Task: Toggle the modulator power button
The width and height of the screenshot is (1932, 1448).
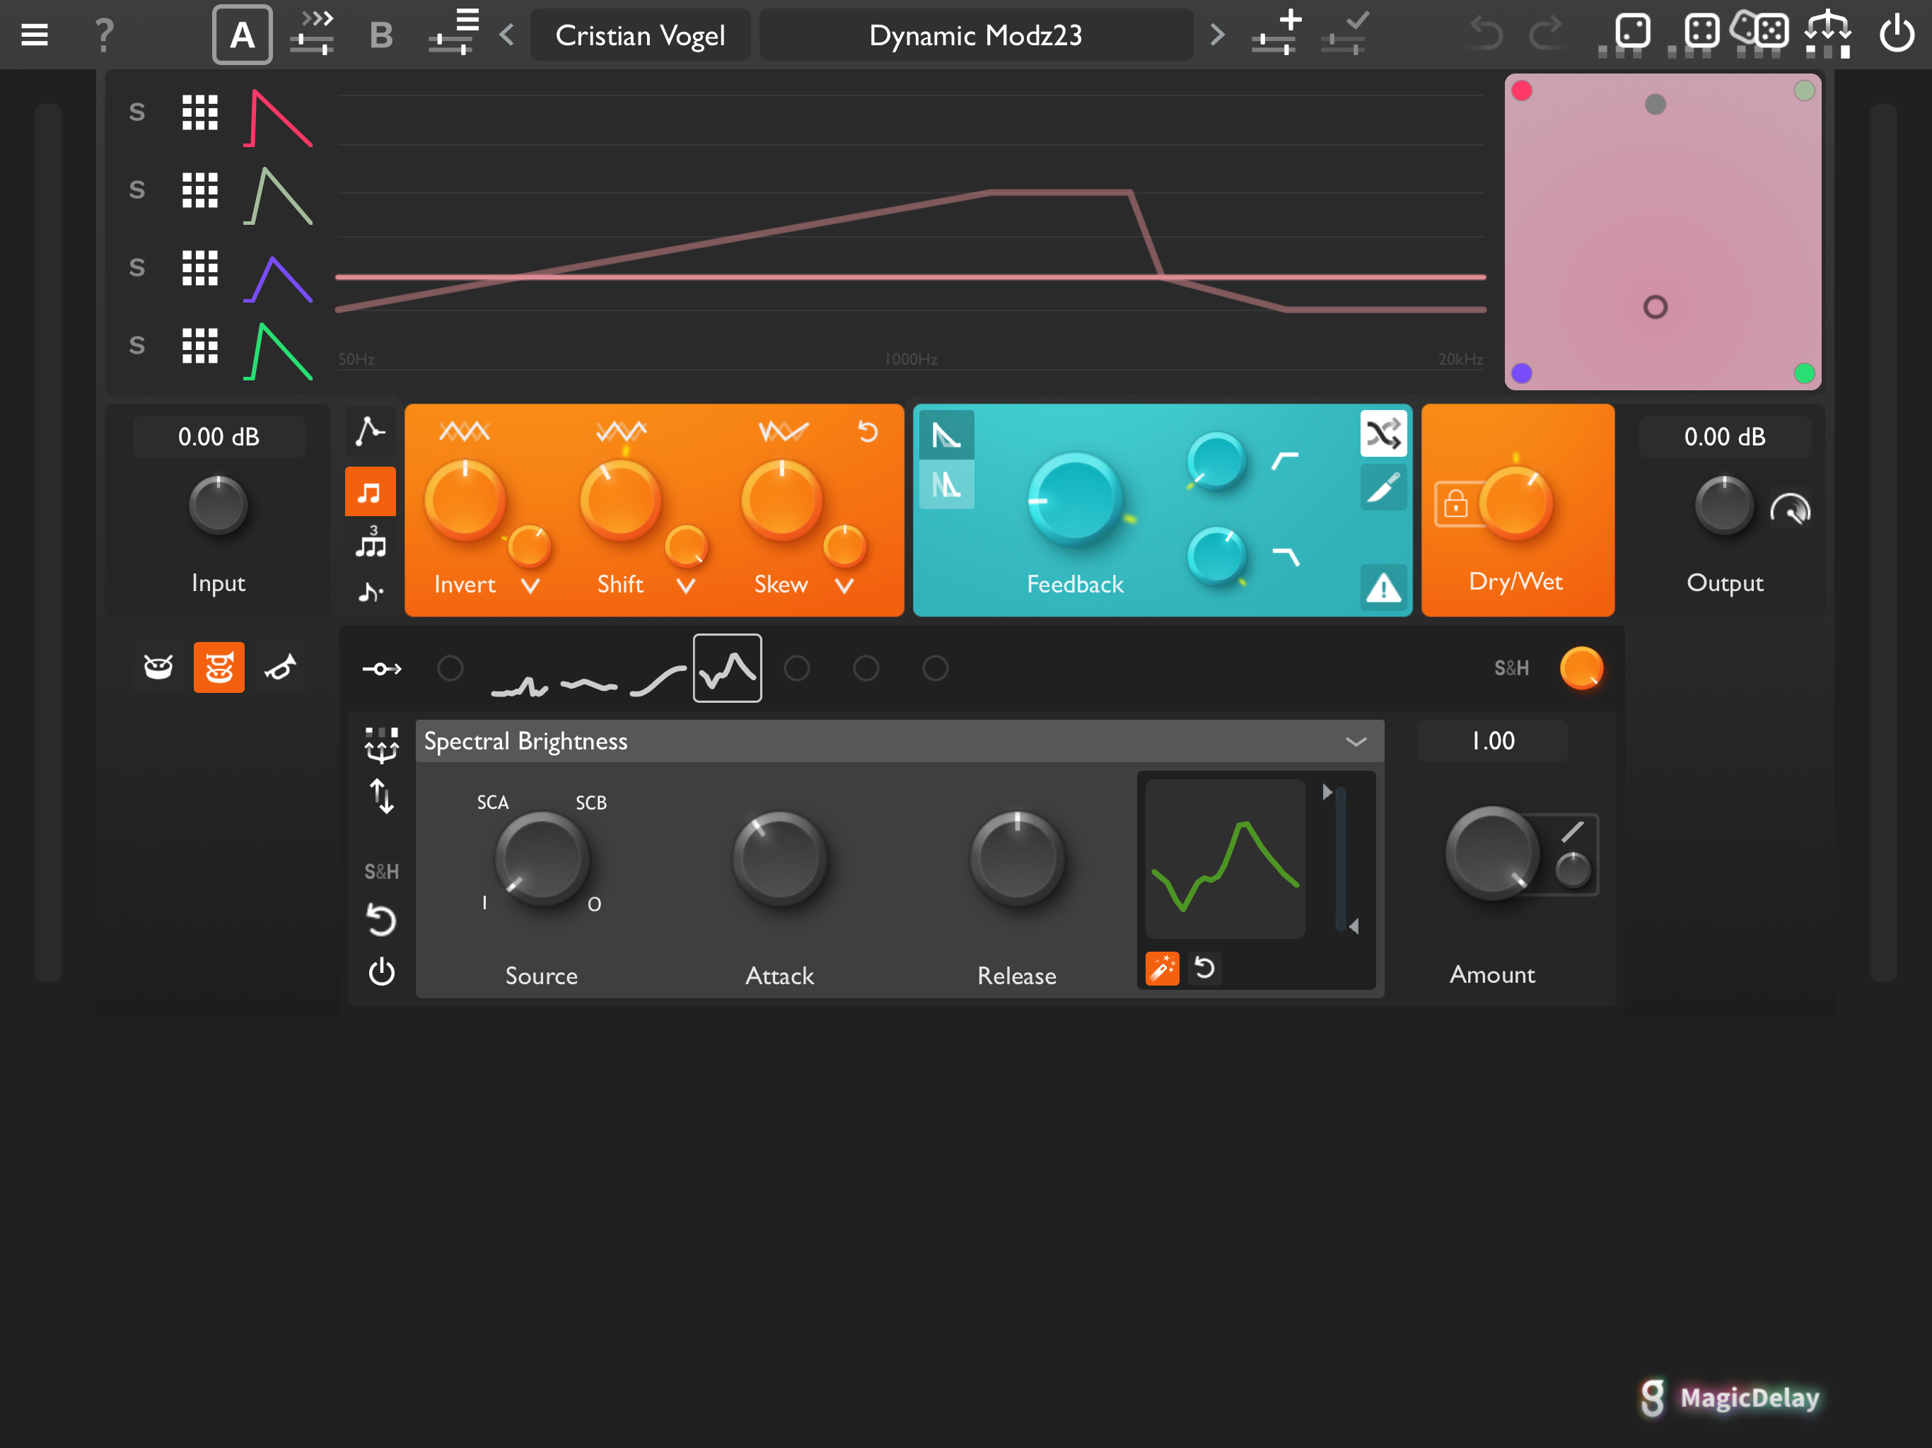Action: point(382,972)
